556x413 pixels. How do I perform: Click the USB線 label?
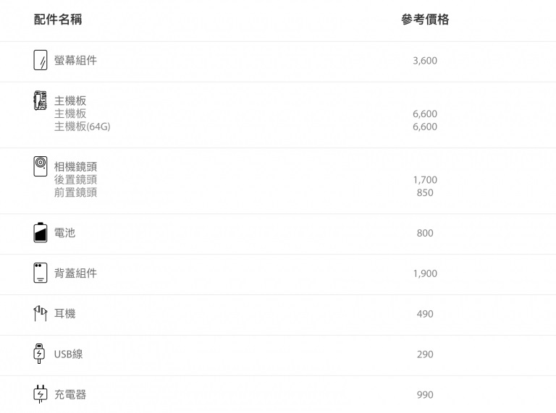(x=68, y=354)
